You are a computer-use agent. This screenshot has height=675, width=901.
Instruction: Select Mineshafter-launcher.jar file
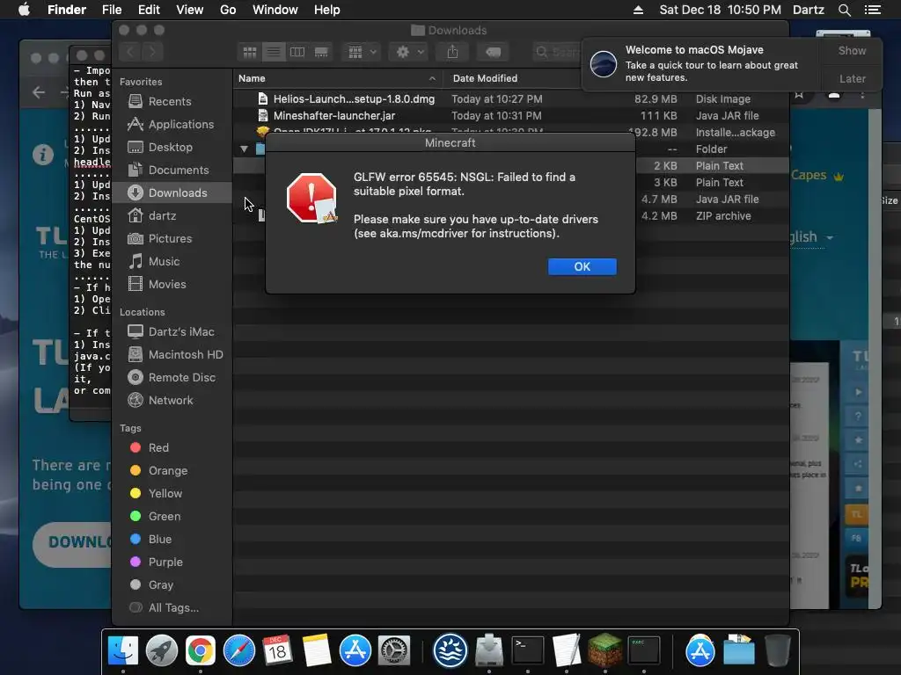tap(333, 115)
